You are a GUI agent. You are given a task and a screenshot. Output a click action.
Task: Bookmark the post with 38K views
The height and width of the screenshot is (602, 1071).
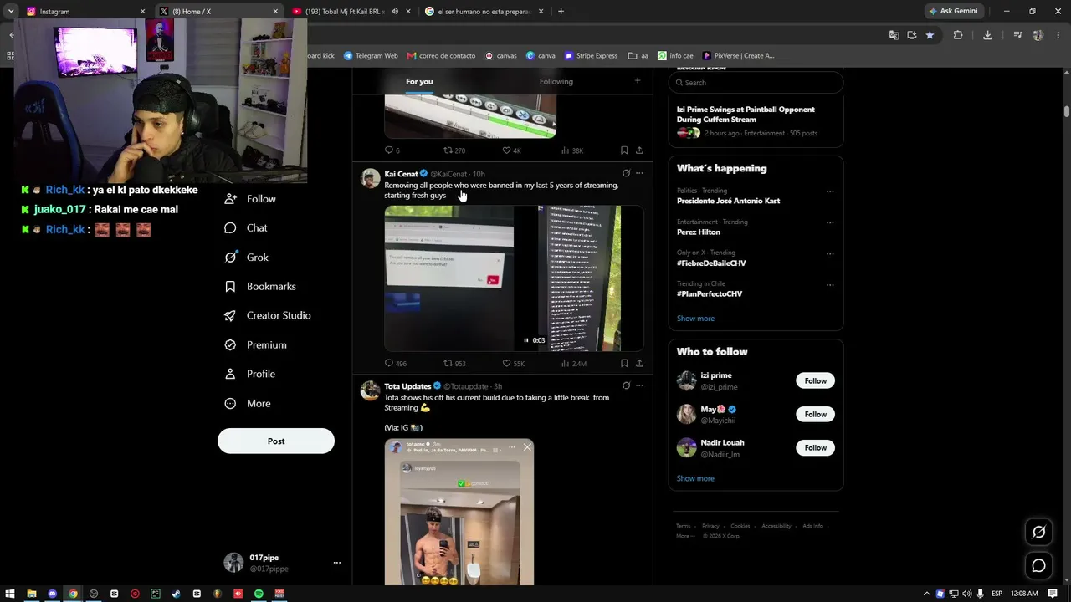(x=624, y=150)
